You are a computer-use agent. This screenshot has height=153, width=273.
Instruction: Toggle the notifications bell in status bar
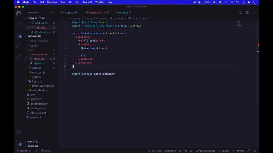(255, 151)
